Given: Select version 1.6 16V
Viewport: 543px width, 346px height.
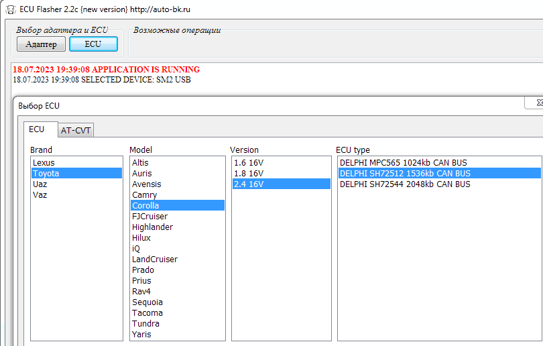Looking at the screenshot, I should 248,163.
